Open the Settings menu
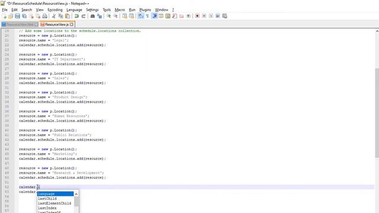This screenshot has width=379, height=213. [x=92, y=10]
